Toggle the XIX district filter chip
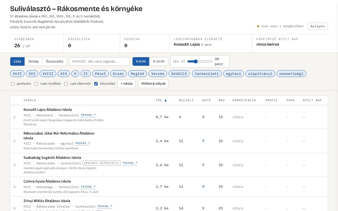Image resolution: width=338 pixels, height=211 pixels. [x=64, y=74]
